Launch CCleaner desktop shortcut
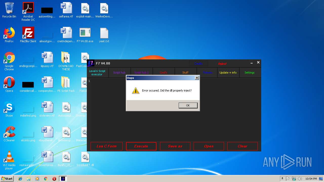 pyautogui.click(x=9, y=134)
